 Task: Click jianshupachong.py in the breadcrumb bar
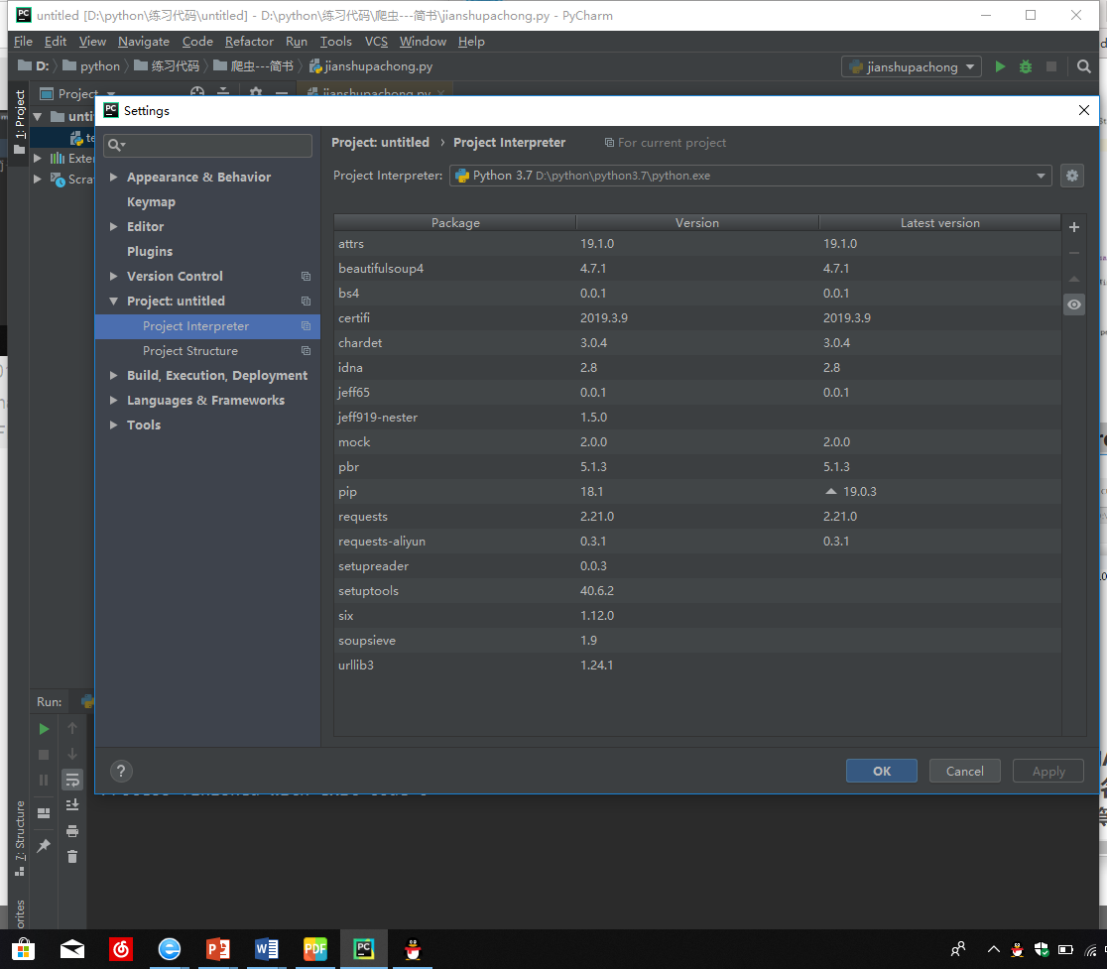point(371,66)
